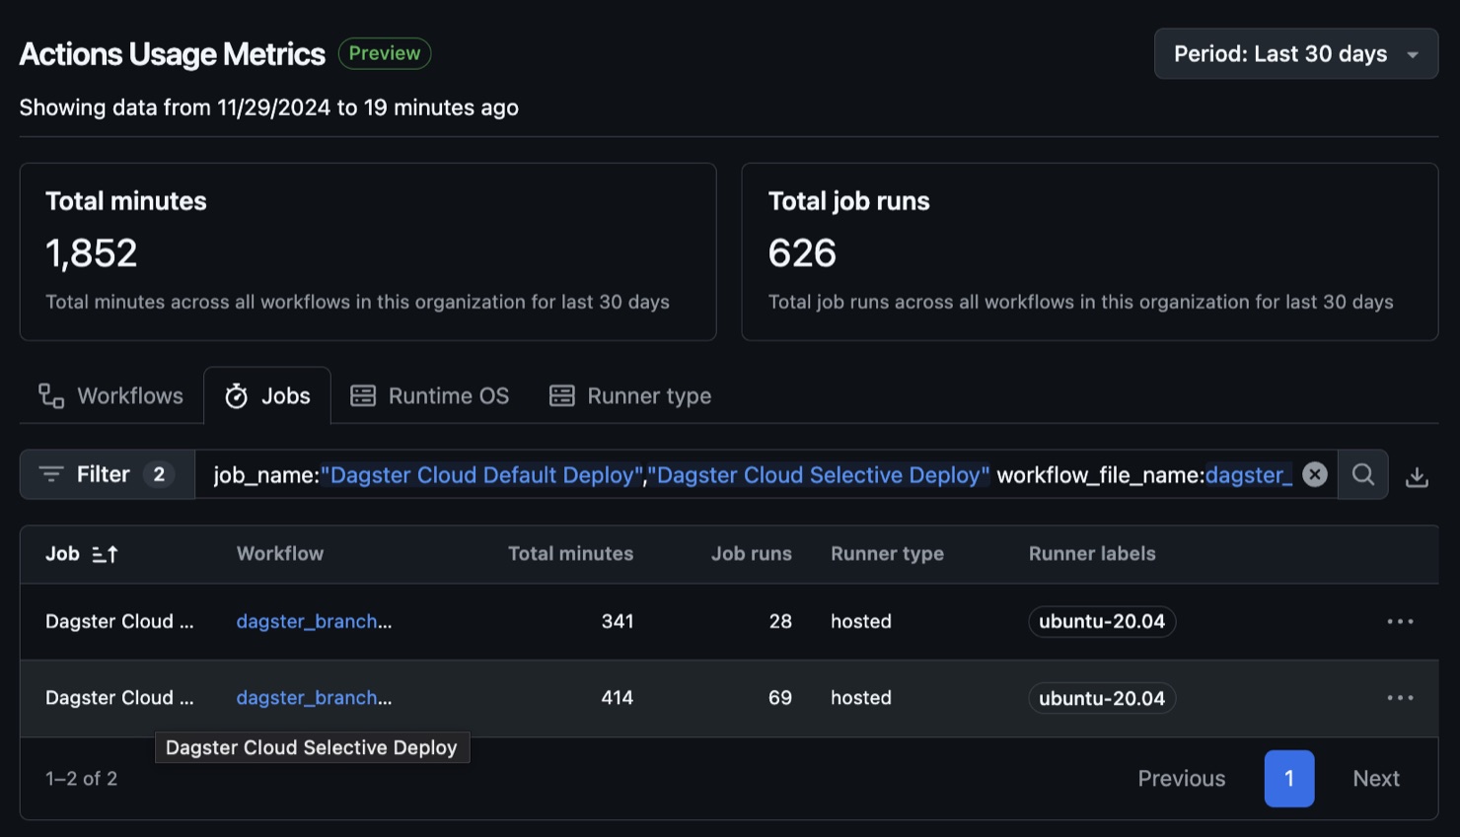The image size is (1460, 837).
Task: Click the hosted runner type in the 69-runs row
Action: tap(861, 697)
